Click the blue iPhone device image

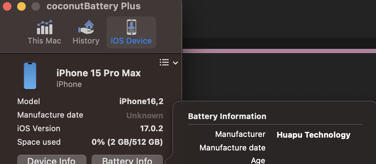coord(30,76)
